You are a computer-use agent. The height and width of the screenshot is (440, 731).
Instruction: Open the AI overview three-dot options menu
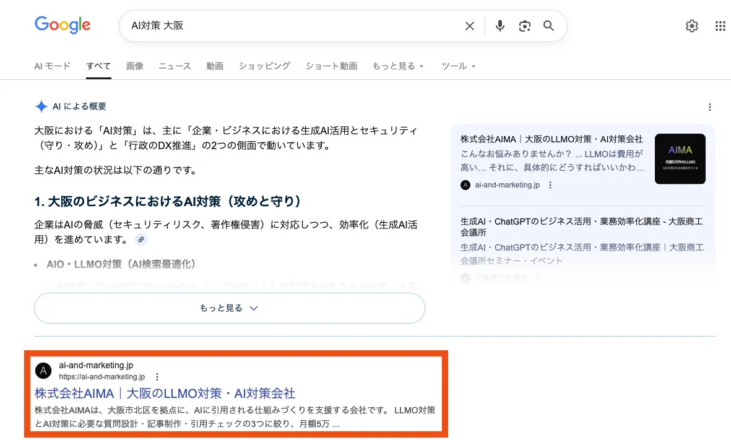tap(709, 107)
